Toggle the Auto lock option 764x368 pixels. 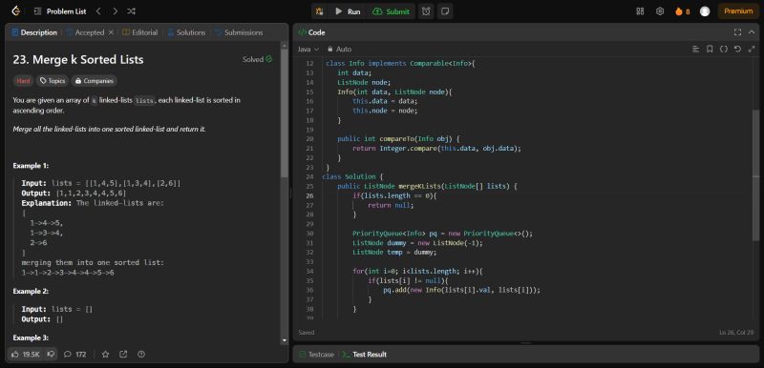click(339, 50)
